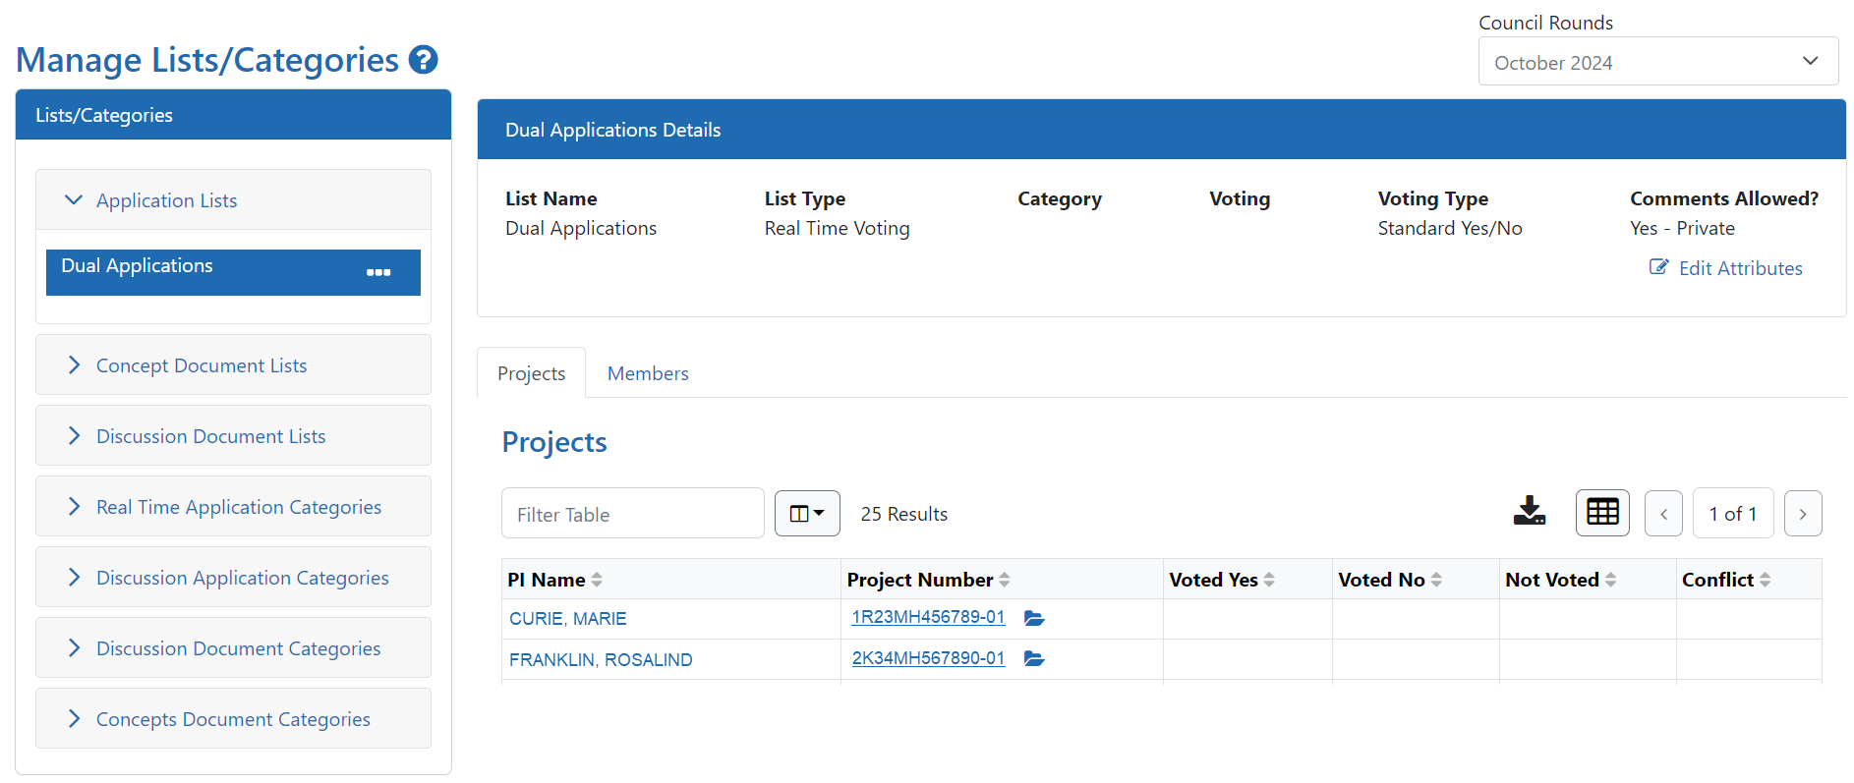
Task: Open the Council Rounds dropdown
Action: point(1657,62)
